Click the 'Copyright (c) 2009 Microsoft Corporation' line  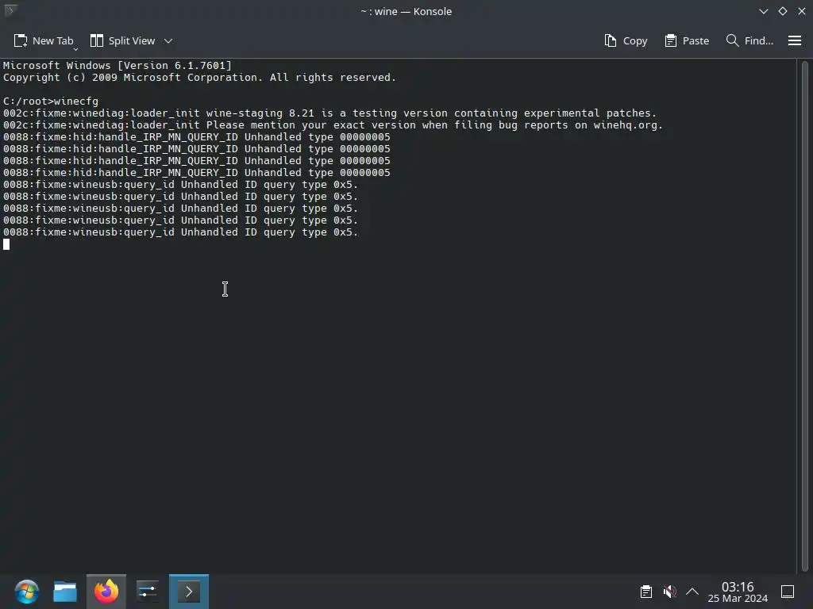click(x=199, y=77)
